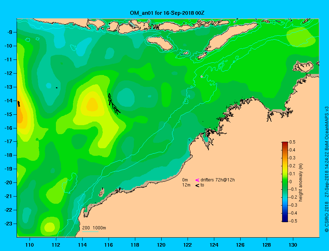
Task: Click the height anomaly color bar
Action: [x=285, y=182]
